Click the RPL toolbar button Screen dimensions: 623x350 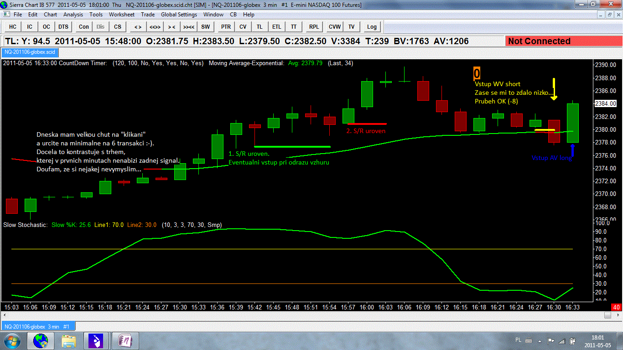pyautogui.click(x=314, y=26)
